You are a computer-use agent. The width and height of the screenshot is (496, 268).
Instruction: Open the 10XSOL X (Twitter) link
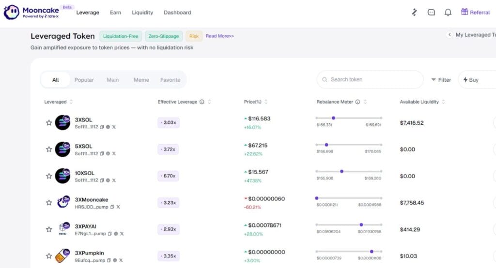[x=114, y=180]
